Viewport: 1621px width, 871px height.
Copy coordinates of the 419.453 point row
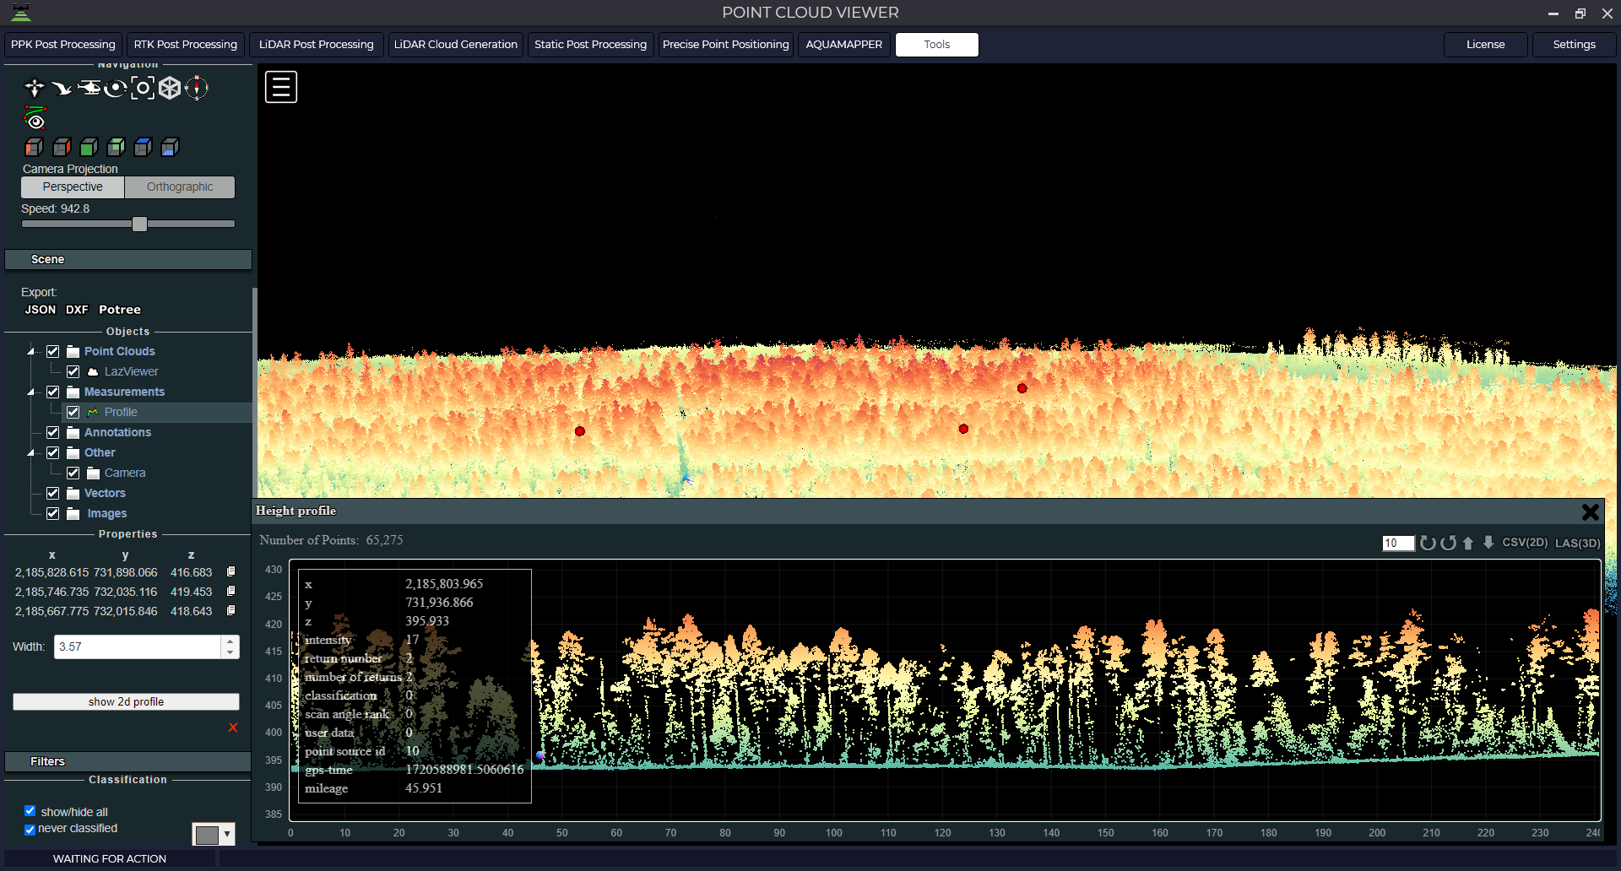231,592
